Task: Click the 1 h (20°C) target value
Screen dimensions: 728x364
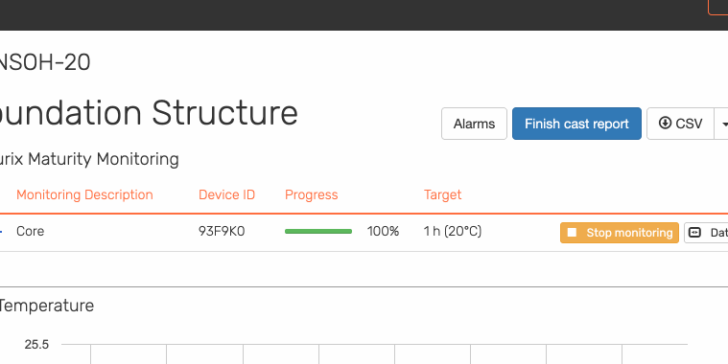Action: pos(453,231)
